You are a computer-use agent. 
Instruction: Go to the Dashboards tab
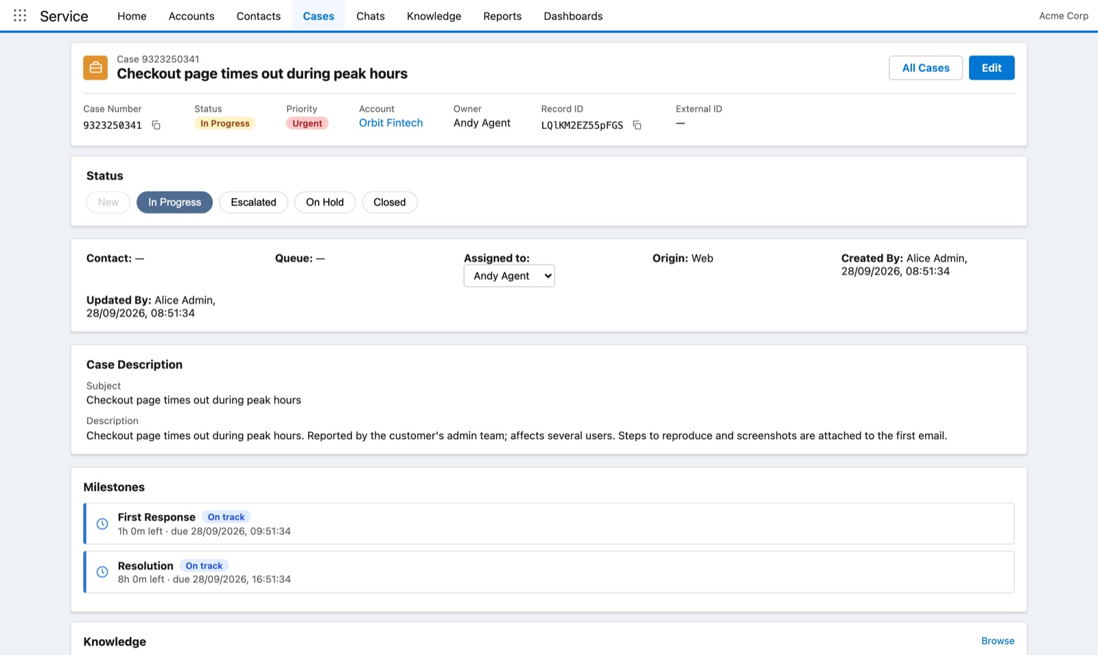click(x=573, y=16)
